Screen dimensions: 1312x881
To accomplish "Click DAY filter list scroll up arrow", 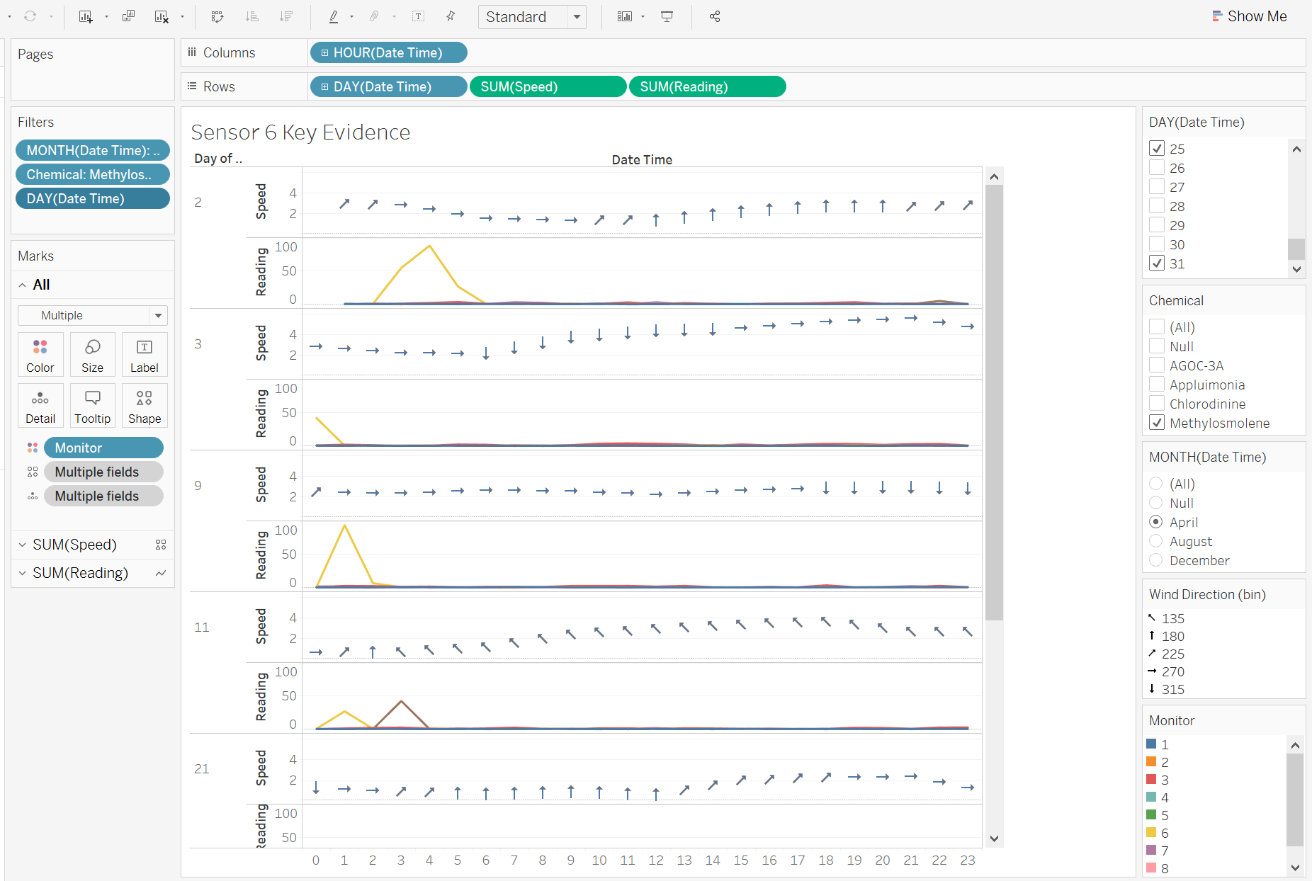I will [1296, 149].
